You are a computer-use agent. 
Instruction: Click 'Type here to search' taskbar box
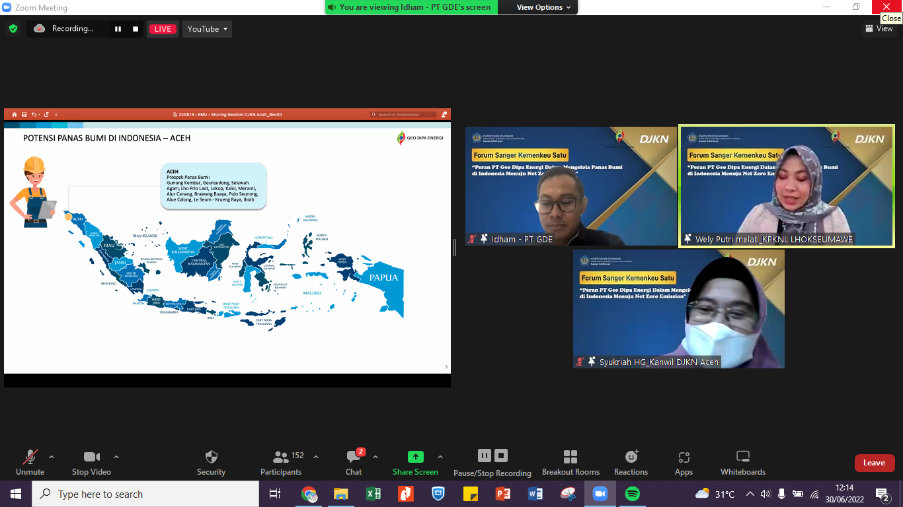point(145,494)
